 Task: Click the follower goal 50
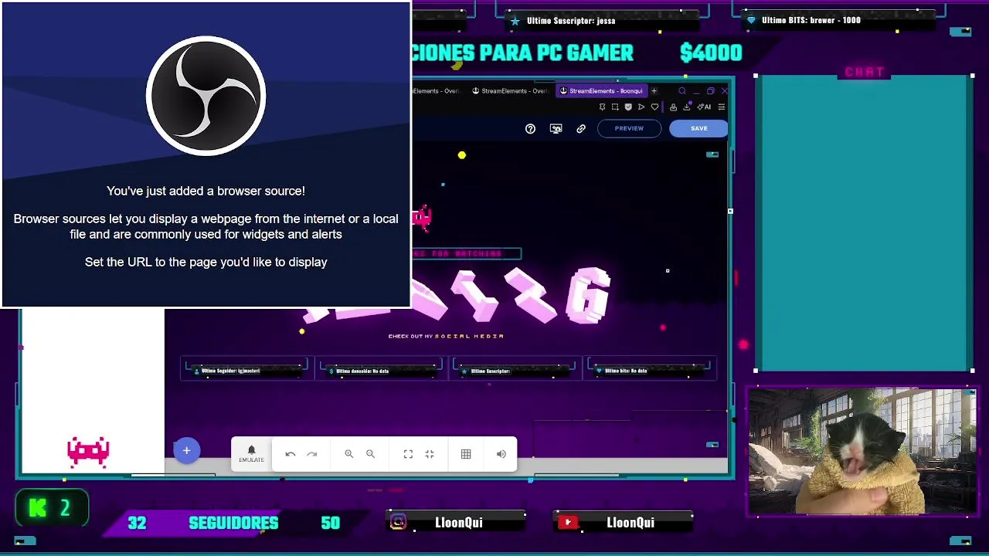pos(331,524)
